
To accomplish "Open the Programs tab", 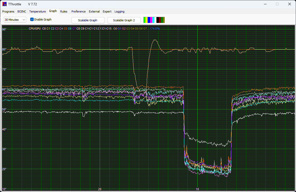I will coord(8,11).
